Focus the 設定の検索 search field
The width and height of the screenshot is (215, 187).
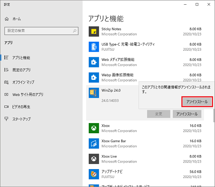tap(41, 31)
